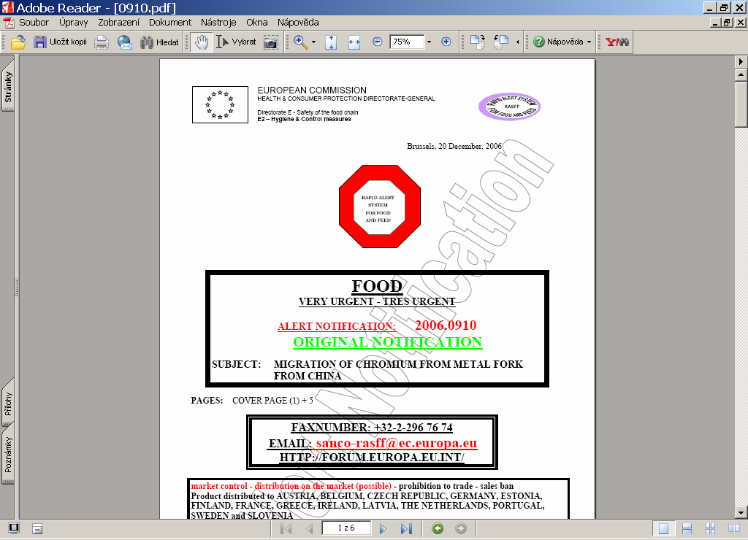Image resolution: width=748 pixels, height=540 pixels.
Task: Switch to facing pages layout
Action: click(733, 528)
